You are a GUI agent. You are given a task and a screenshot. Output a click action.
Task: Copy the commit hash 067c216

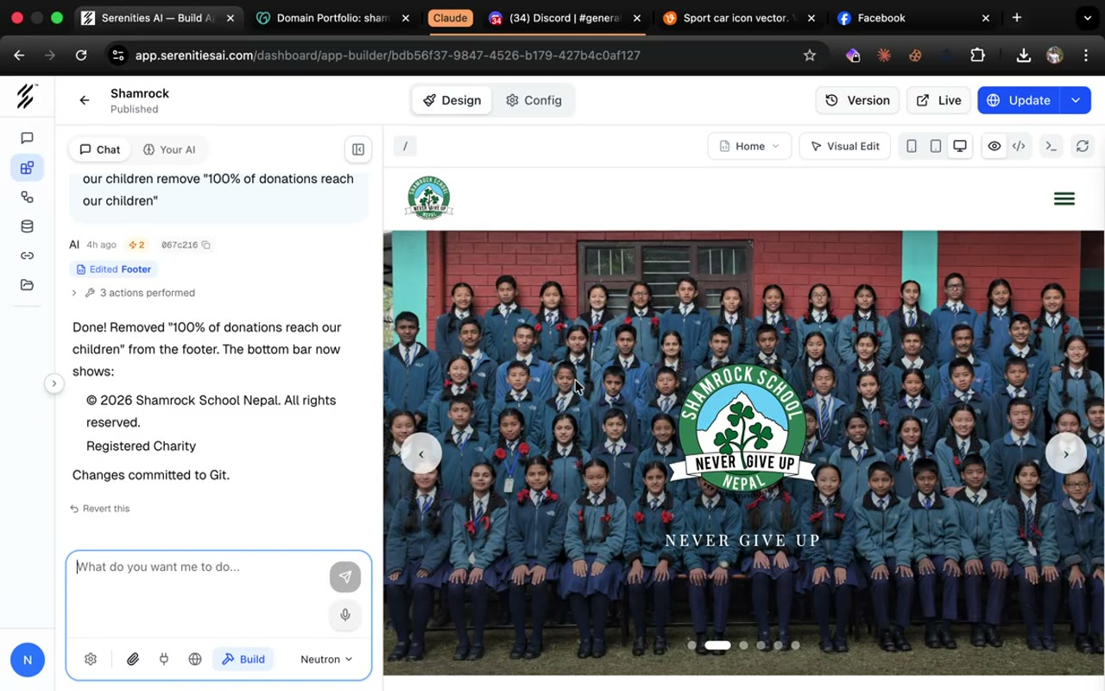tap(206, 245)
